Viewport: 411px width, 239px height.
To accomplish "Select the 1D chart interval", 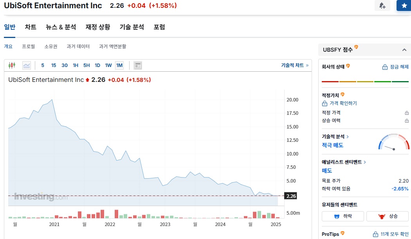I will tap(97, 65).
